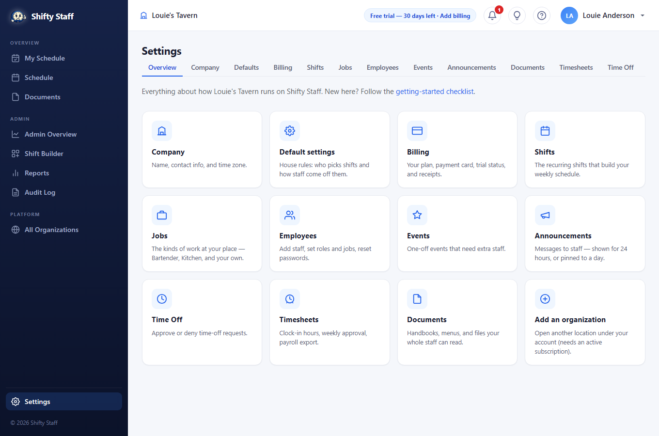Image resolution: width=659 pixels, height=436 pixels.
Task: Click the Default settings gear icon
Action: [x=290, y=131]
